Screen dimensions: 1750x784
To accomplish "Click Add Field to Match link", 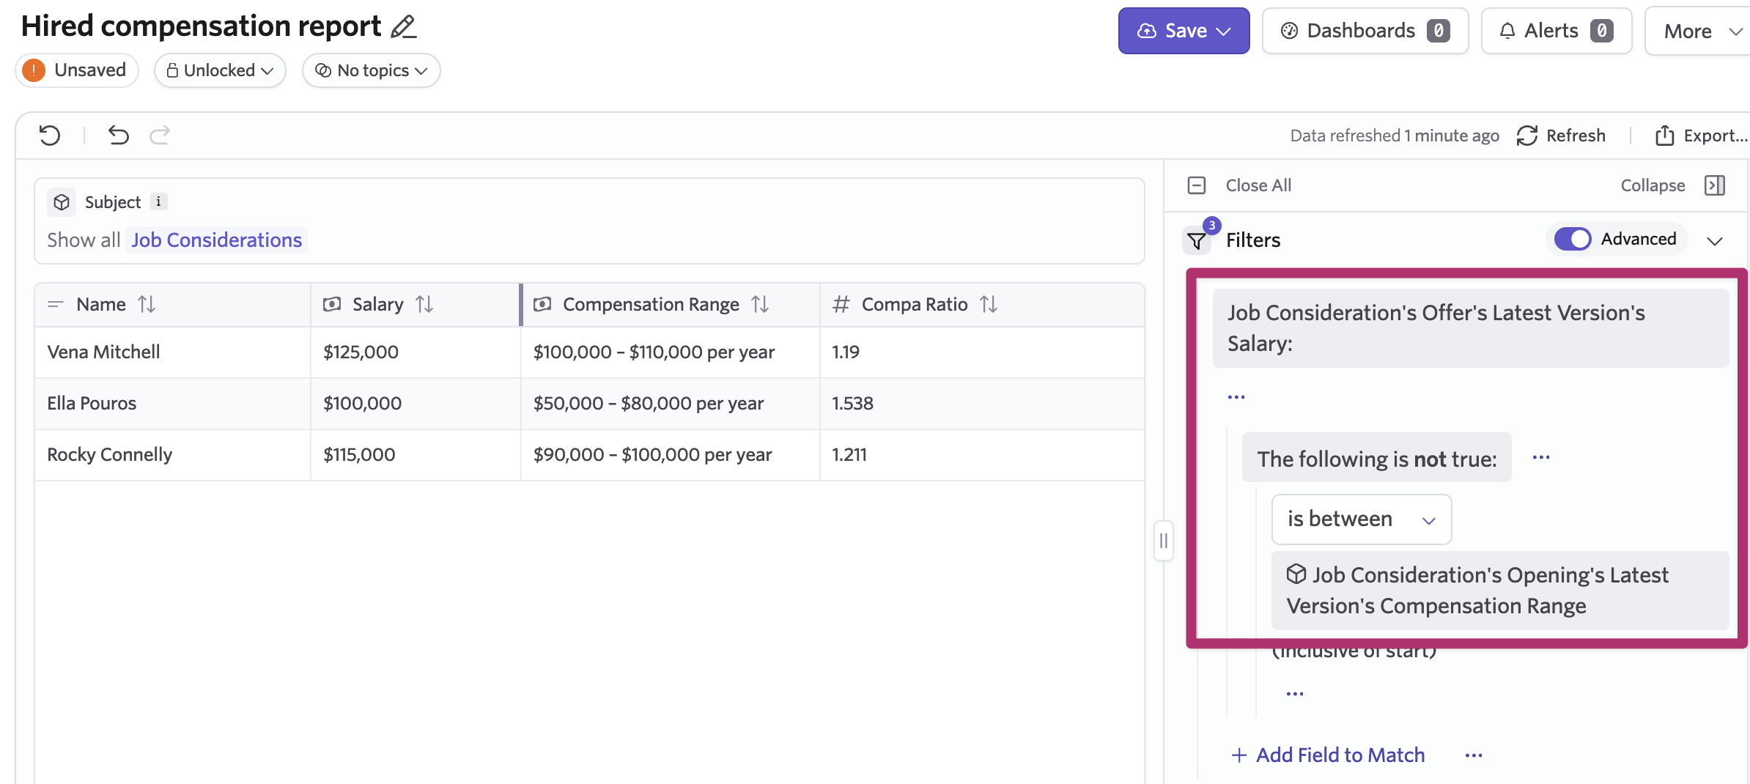I will tap(1329, 755).
